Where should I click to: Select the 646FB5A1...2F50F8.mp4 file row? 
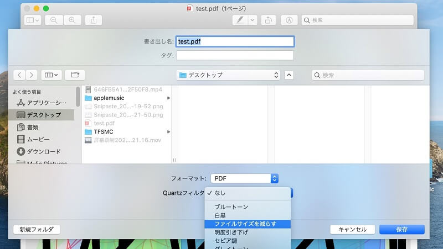[127, 89]
